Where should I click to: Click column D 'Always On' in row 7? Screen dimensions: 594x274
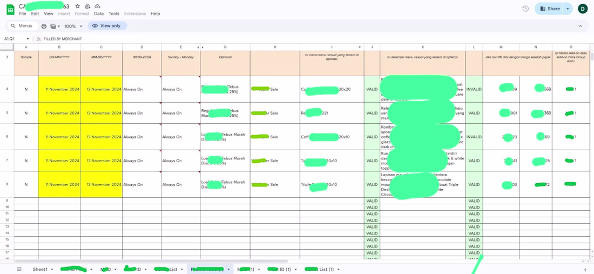(x=141, y=161)
